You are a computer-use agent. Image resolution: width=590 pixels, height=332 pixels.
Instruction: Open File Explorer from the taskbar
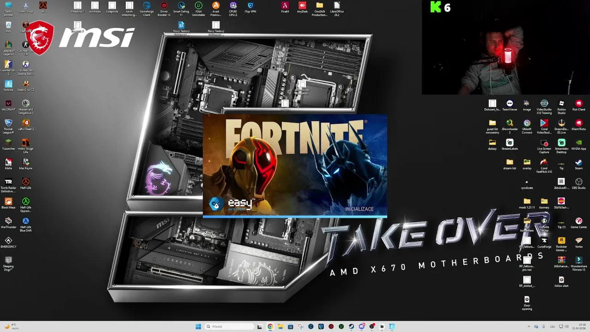coord(280,326)
